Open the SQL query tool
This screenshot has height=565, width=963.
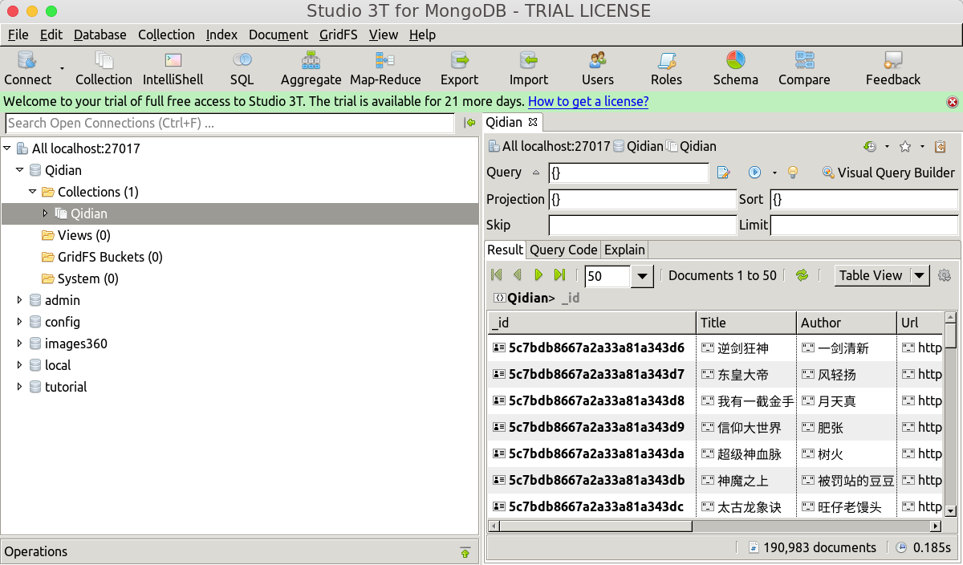242,68
